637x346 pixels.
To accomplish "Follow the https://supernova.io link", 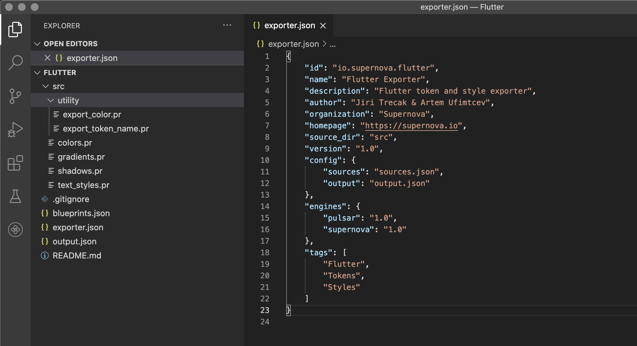I will point(411,125).
